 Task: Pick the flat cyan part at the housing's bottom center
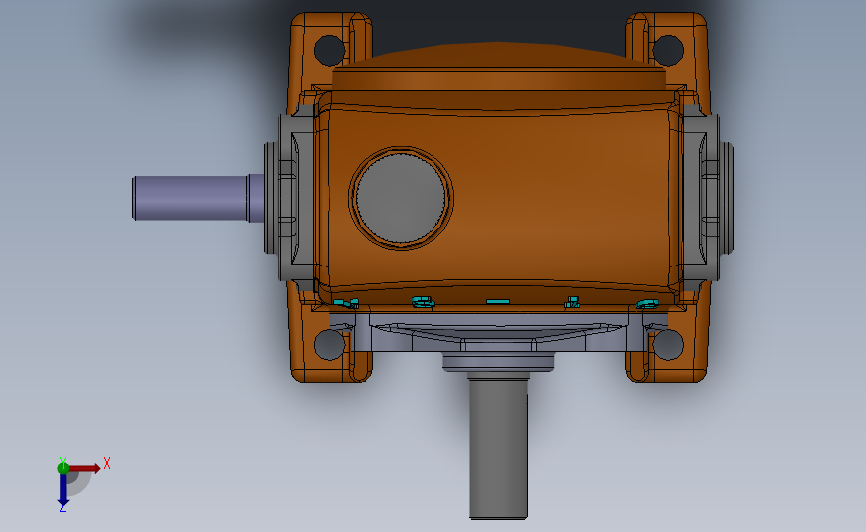[x=498, y=301]
